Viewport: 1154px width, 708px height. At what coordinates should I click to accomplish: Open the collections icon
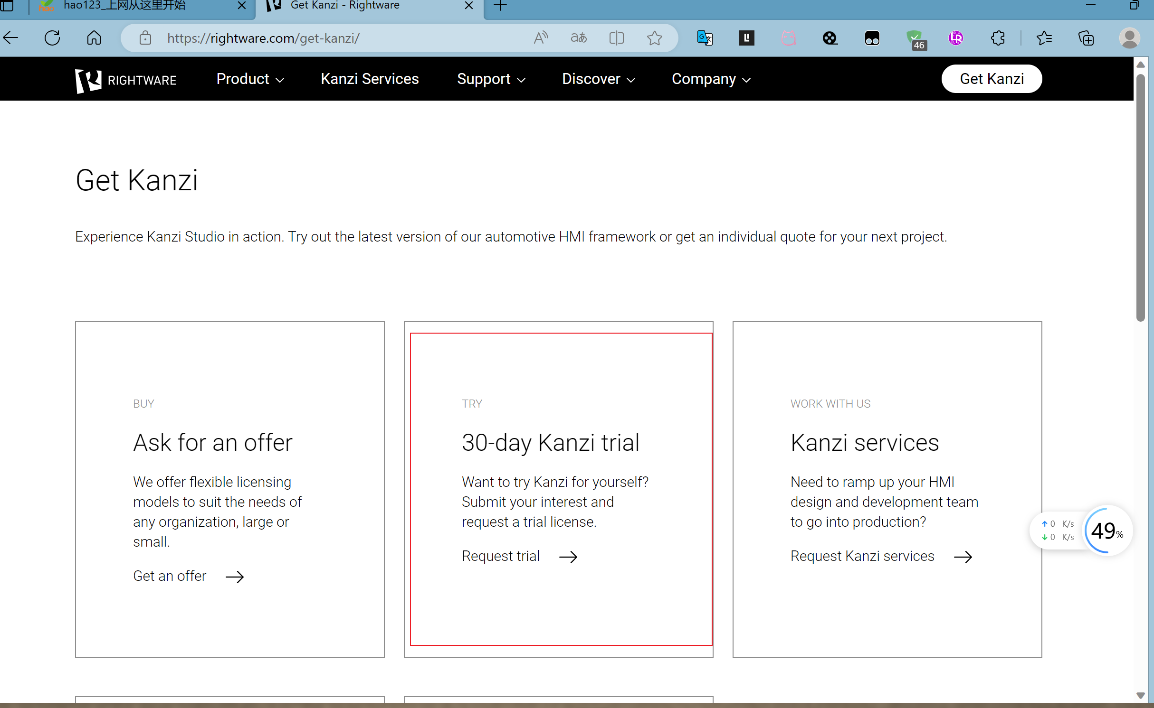tap(1086, 38)
